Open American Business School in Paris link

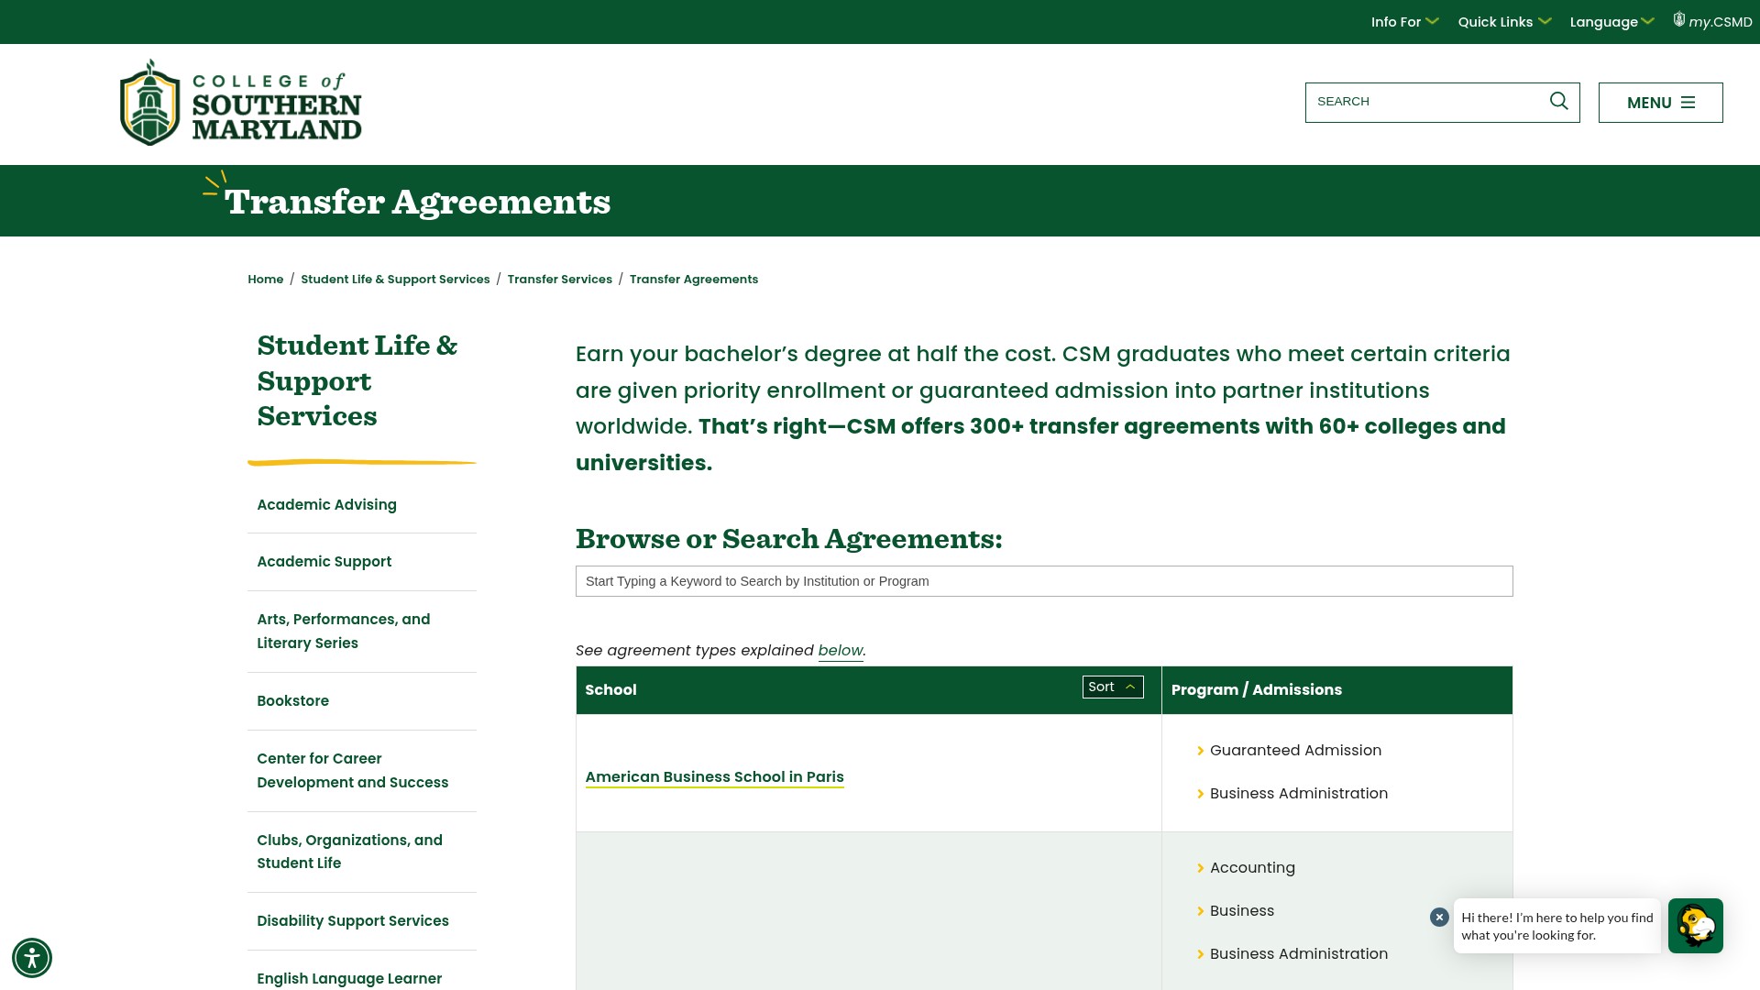tap(714, 777)
